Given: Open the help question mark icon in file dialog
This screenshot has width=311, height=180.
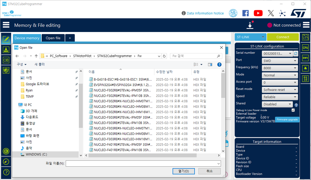Looking at the screenshot, I should tap(219, 65).
